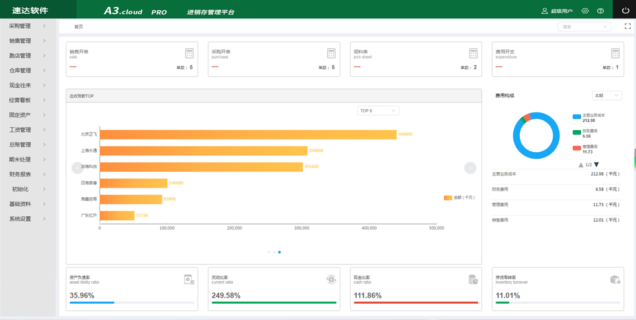Select the 首页 tab
This screenshot has height=320, width=636.
(x=79, y=27)
